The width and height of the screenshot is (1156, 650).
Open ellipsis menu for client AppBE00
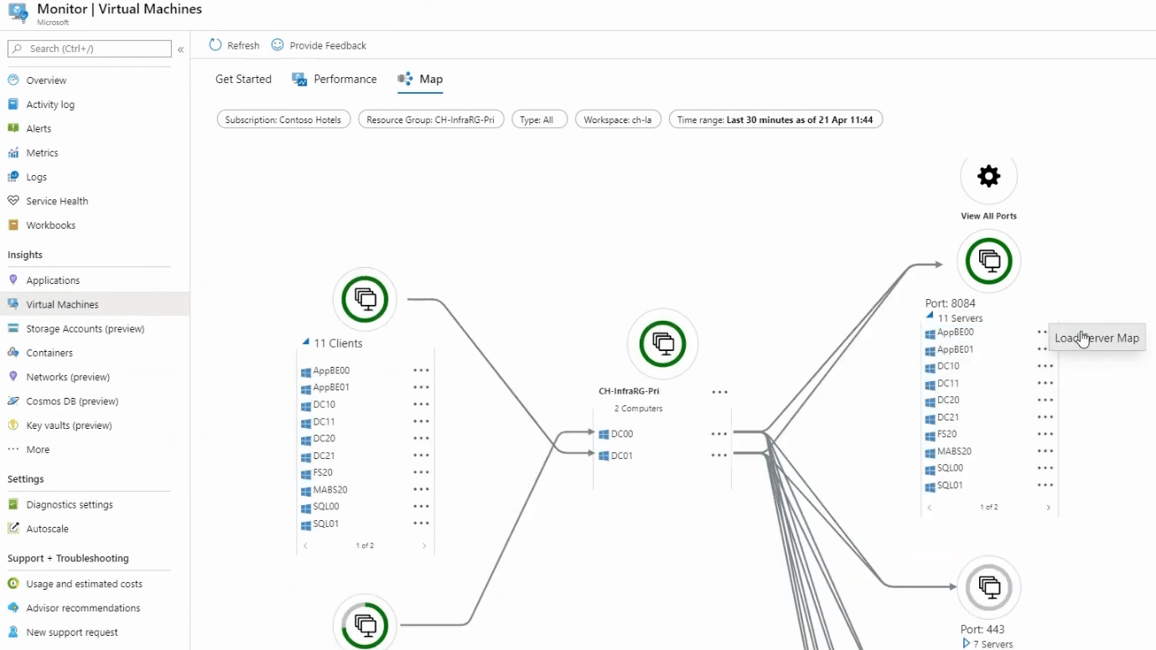421,370
